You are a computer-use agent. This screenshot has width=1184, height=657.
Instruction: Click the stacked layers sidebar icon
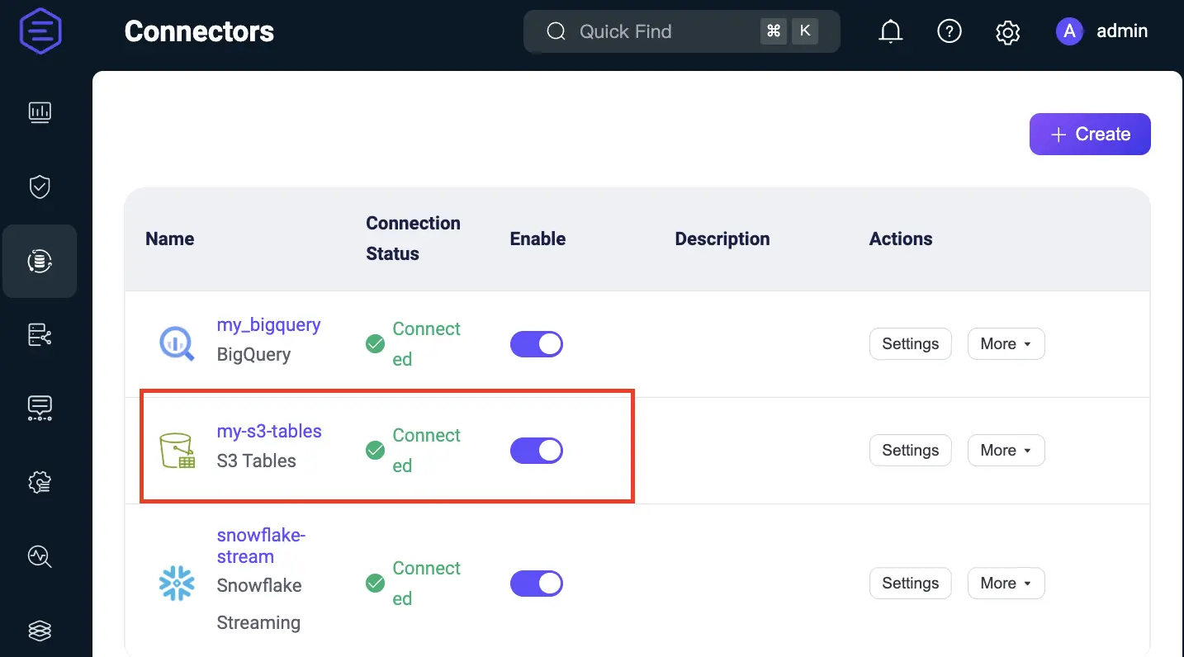point(40,631)
